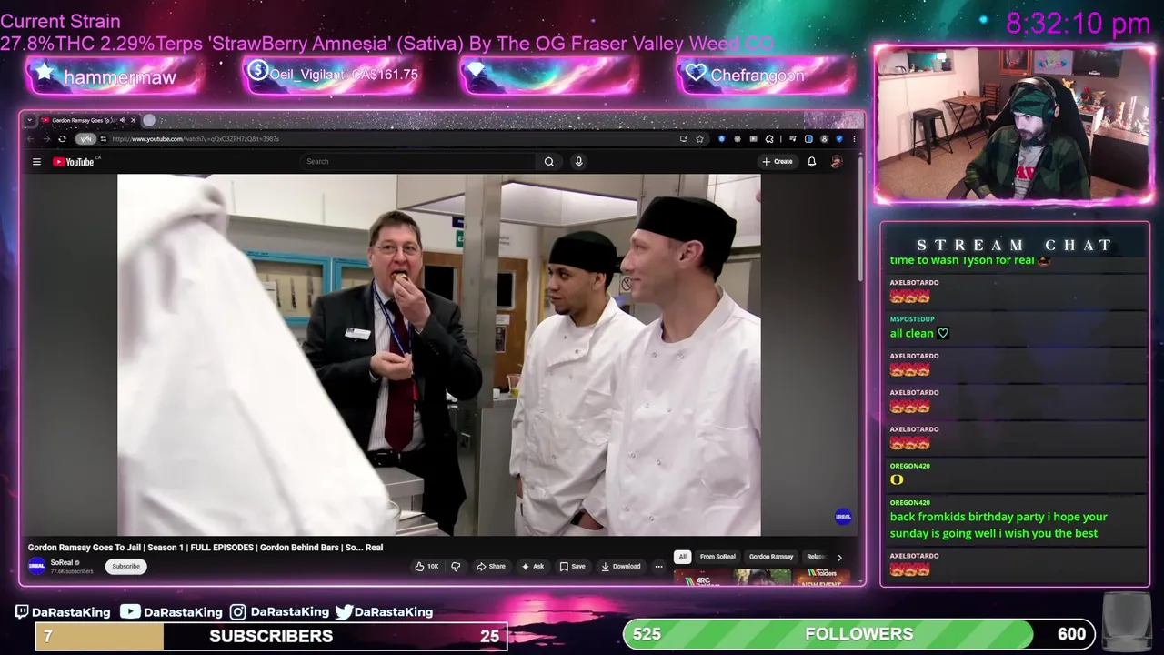Mute the tab via speaker icon
Viewport: 1164px width, 655px height.
(123, 120)
